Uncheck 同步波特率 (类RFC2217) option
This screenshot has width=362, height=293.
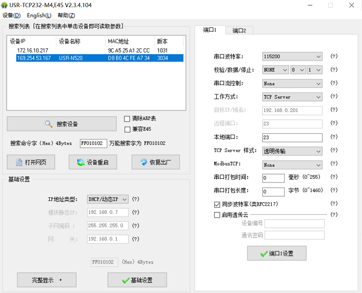click(217, 204)
